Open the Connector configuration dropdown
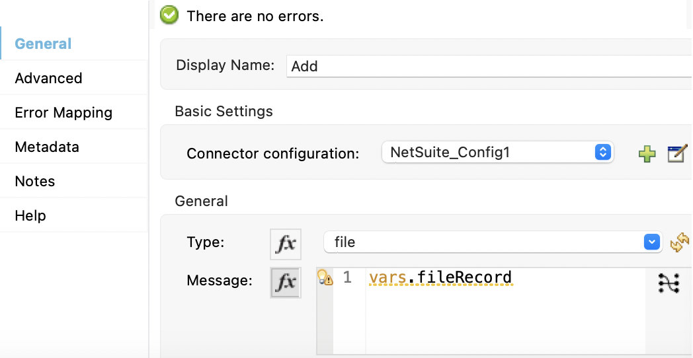Image resolution: width=693 pixels, height=358 pixels. pos(497,153)
